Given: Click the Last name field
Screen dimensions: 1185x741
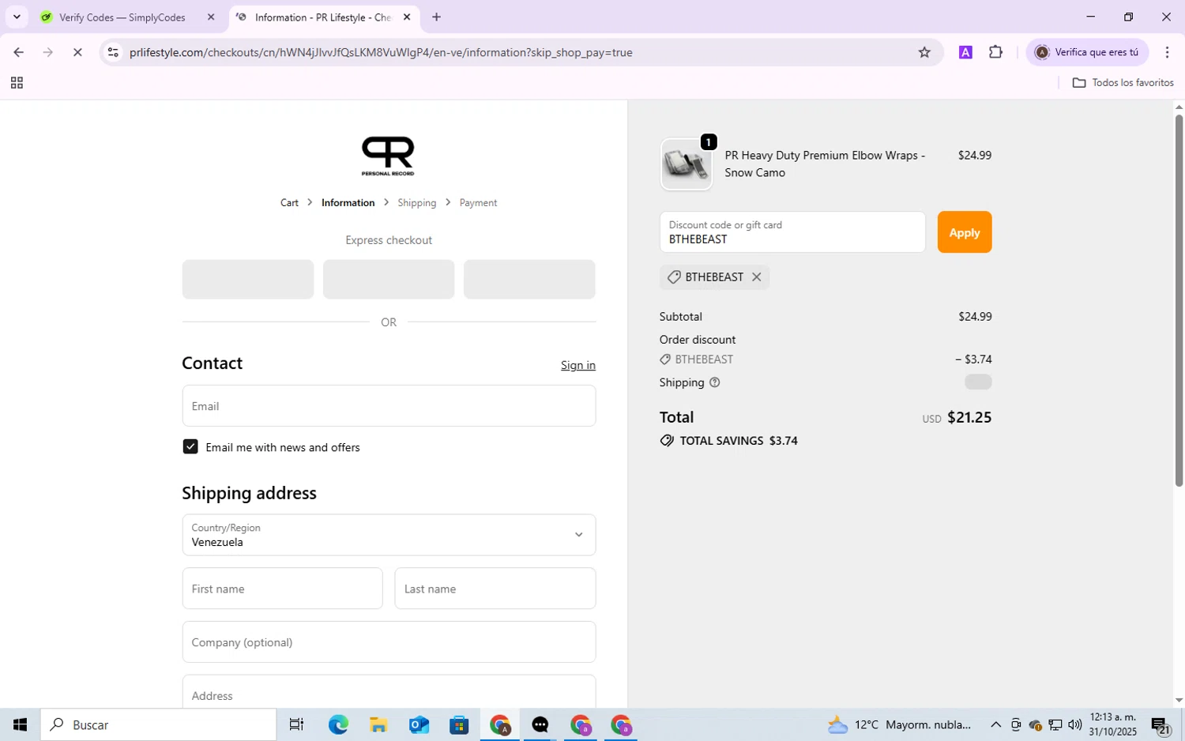Looking at the screenshot, I should pyautogui.click(x=495, y=589).
